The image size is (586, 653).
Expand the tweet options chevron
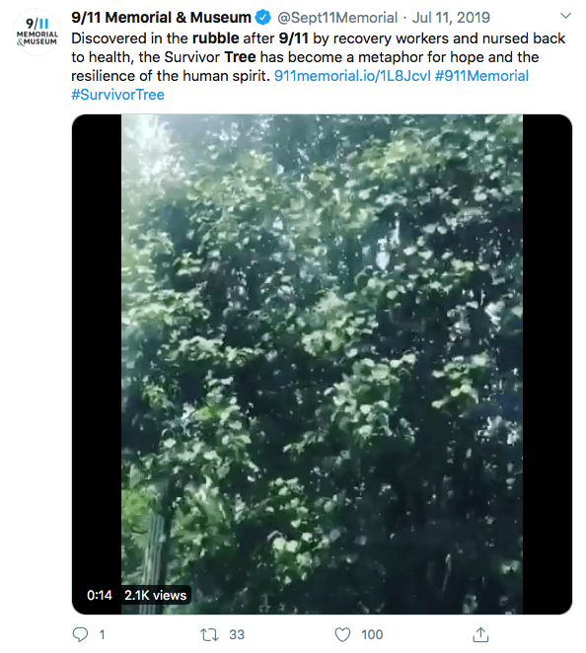tap(565, 16)
